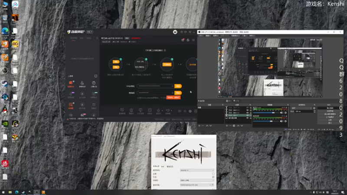Screen dimensions: 347x195
Task: Open the 帮助 menu in OBS
Action: 252,36
